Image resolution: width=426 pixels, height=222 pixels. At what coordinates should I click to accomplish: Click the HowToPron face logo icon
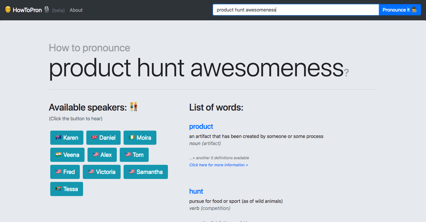pos(8,10)
